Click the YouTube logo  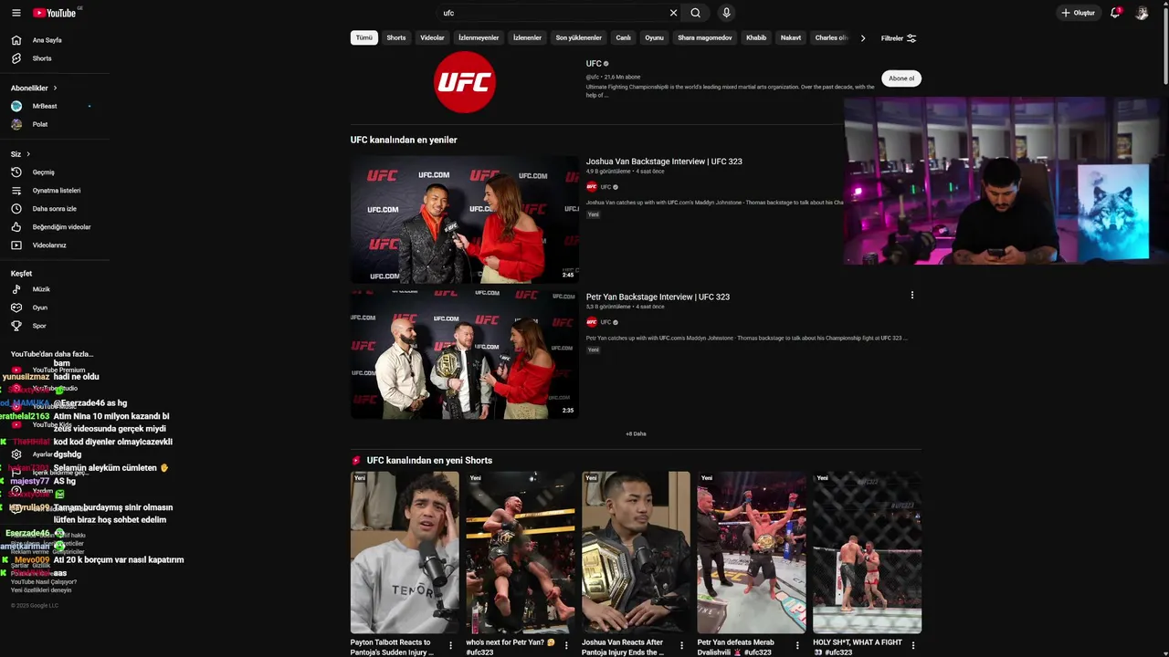55,13
